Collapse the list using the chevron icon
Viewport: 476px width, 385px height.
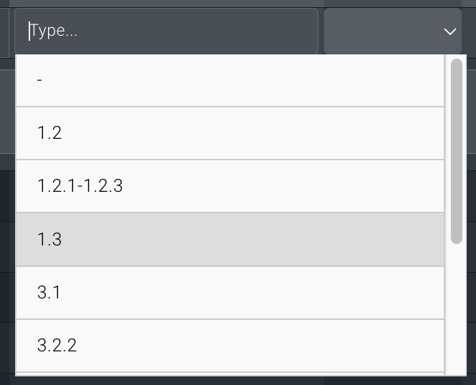pyautogui.click(x=450, y=31)
